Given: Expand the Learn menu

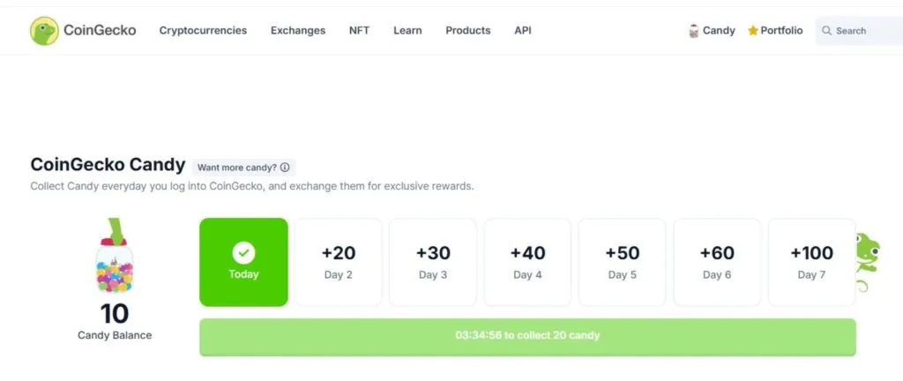Looking at the screenshot, I should (x=407, y=31).
